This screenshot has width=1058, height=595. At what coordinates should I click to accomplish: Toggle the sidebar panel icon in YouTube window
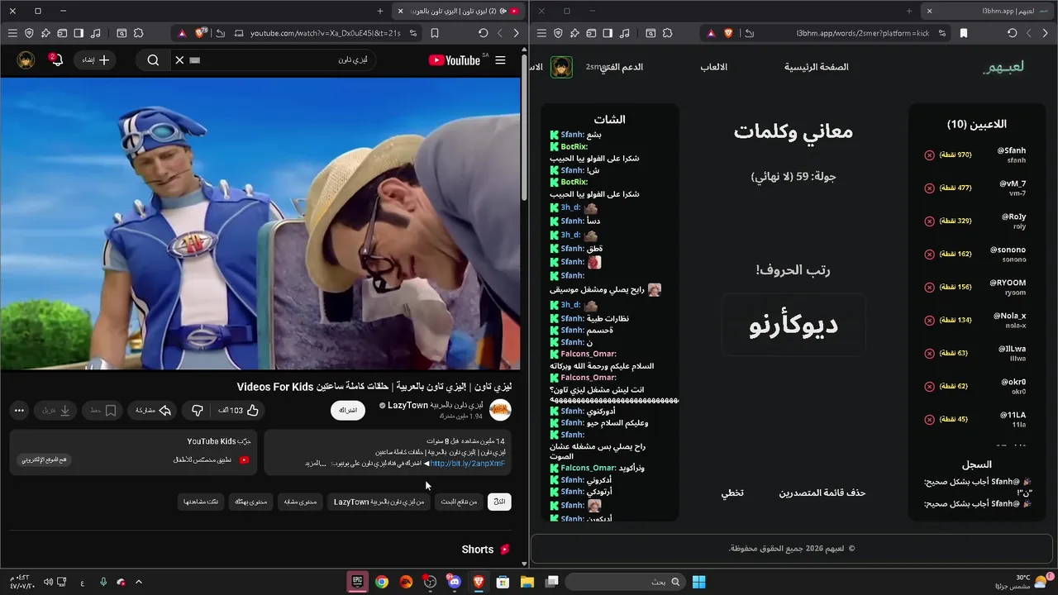click(x=79, y=33)
